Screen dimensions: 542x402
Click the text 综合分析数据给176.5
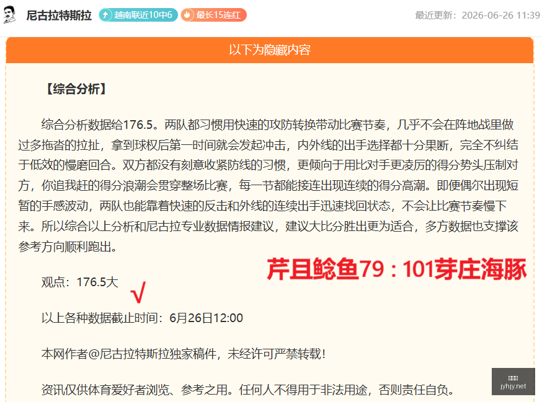click(x=97, y=125)
